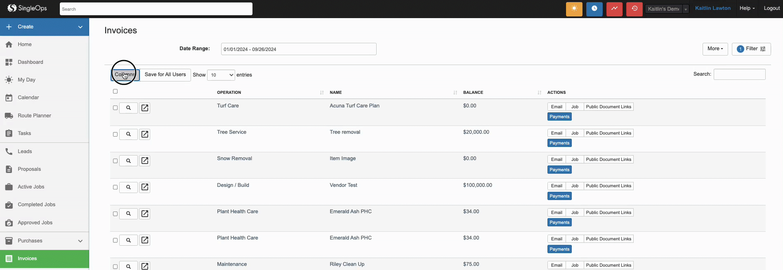
Task: Click the Date Range input field
Action: (299, 49)
